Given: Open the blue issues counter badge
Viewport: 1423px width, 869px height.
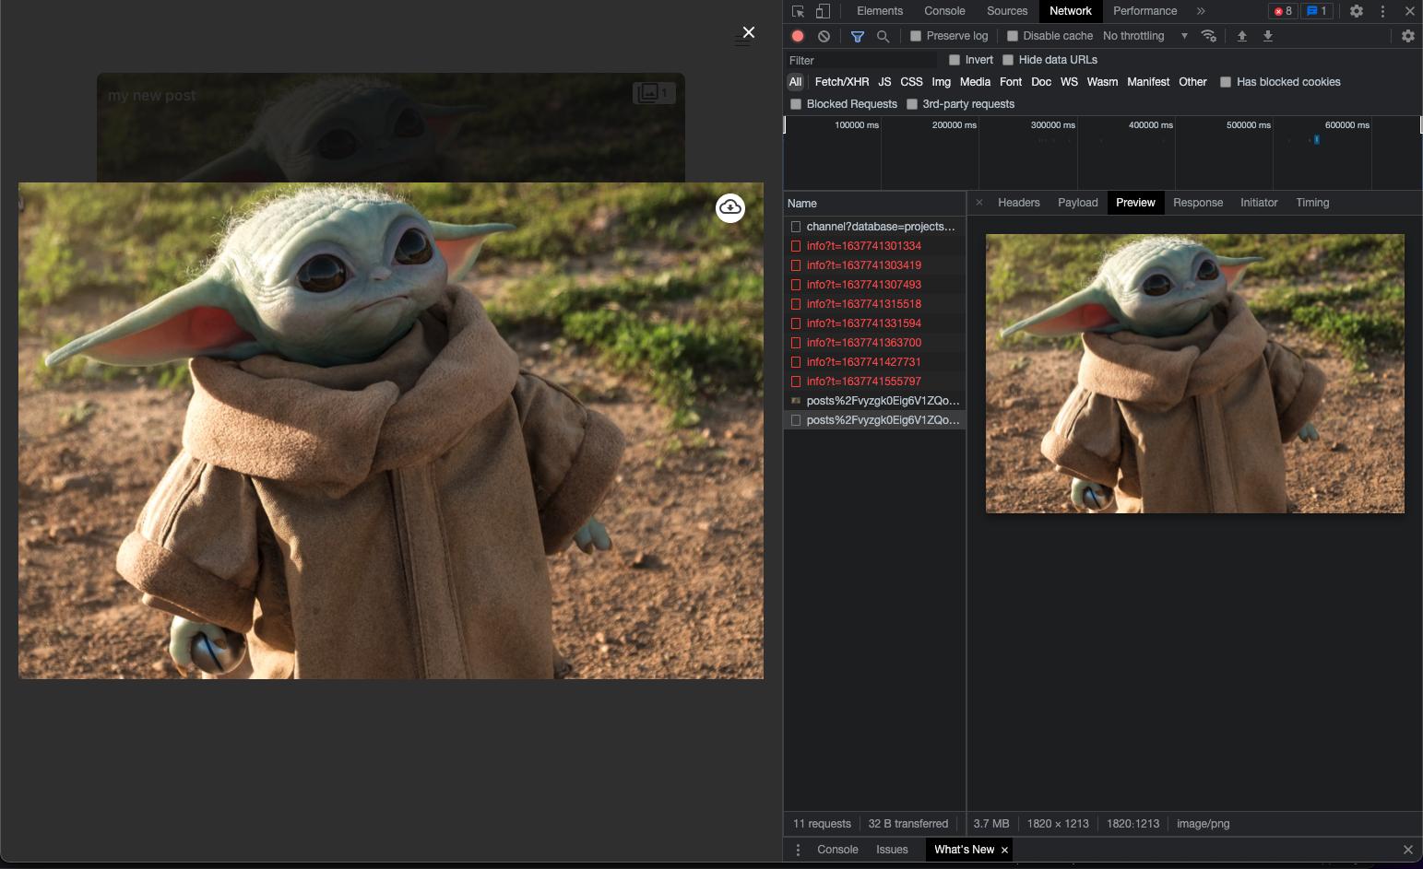Looking at the screenshot, I should (1317, 11).
